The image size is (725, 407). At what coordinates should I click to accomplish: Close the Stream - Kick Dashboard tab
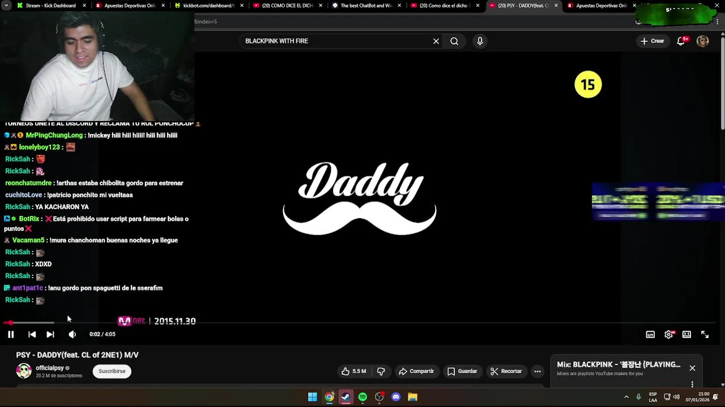84,6
